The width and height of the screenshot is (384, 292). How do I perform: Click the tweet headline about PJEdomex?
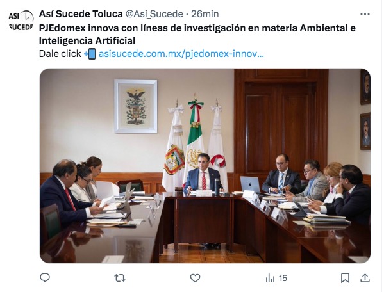point(197,34)
